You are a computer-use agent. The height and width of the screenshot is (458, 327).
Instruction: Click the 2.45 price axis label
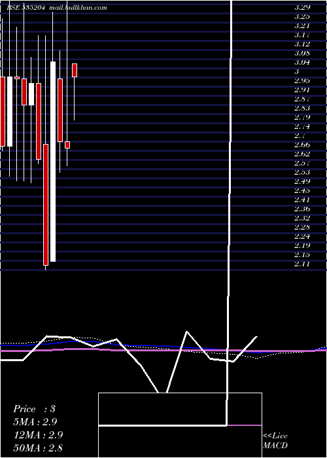click(302, 190)
